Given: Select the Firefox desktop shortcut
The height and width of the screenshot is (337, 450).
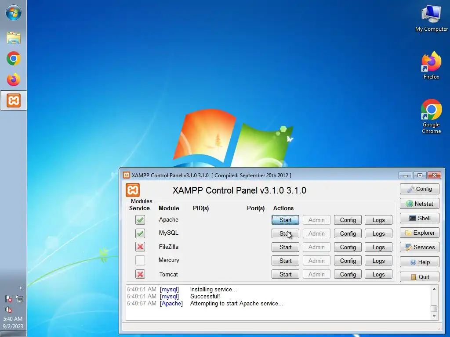Looking at the screenshot, I should pos(431,65).
